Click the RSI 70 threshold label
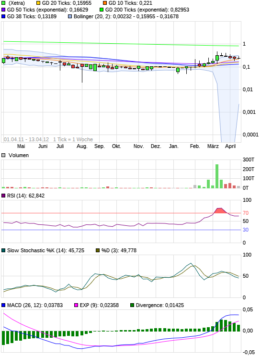The height and width of the screenshot is (357, 261). [x=246, y=213]
